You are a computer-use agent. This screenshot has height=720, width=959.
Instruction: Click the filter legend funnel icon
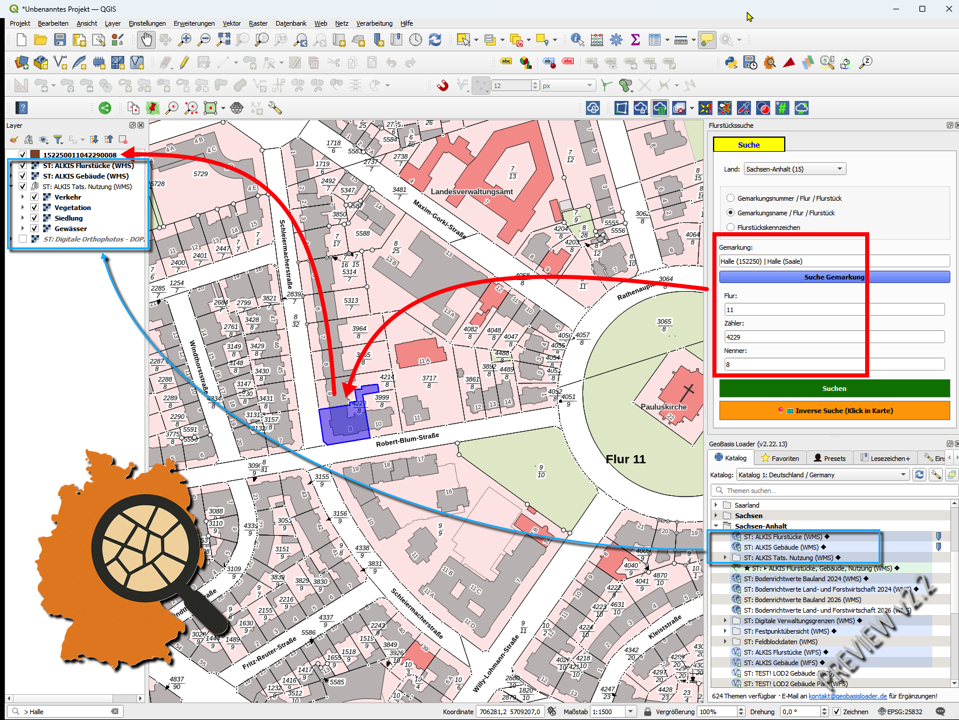(58, 139)
